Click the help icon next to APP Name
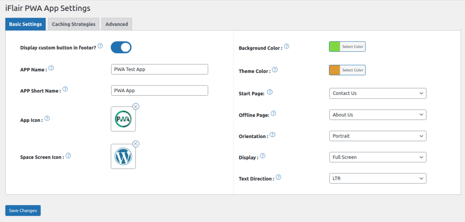The image size is (465, 222). [x=51, y=68]
